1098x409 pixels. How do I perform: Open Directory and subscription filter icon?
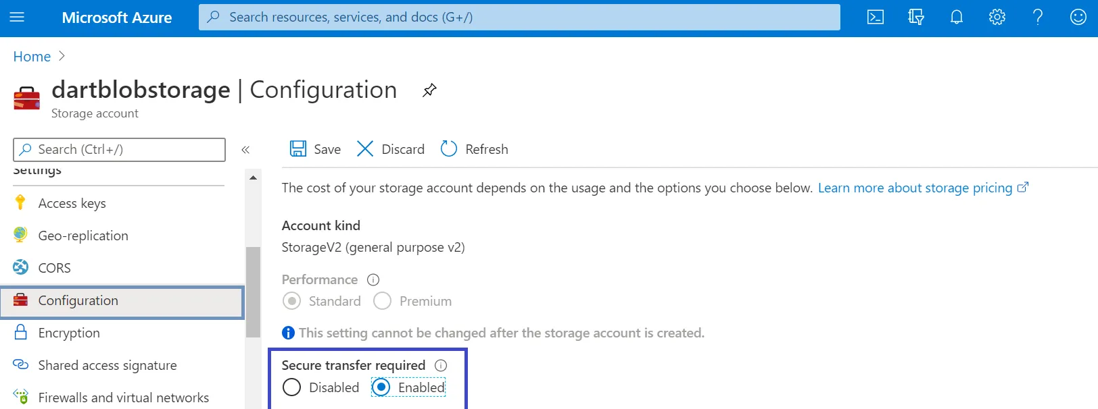coord(916,17)
